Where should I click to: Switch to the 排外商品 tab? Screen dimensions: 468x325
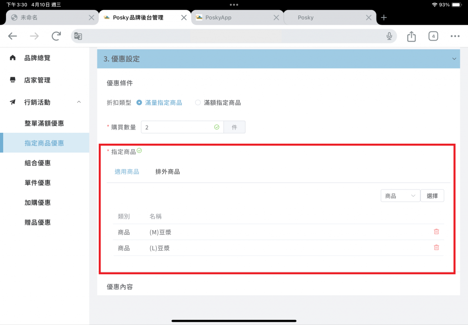168,172
